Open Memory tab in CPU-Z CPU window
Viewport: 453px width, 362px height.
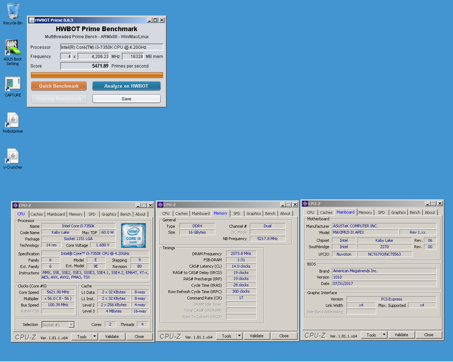(76, 214)
